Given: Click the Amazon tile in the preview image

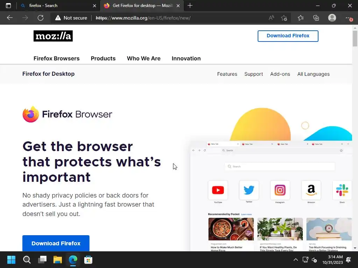Looking at the screenshot, I should 311,190.
